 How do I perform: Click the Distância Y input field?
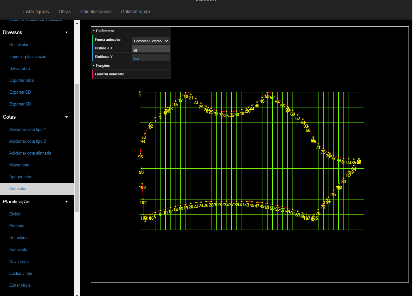click(x=151, y=58)
